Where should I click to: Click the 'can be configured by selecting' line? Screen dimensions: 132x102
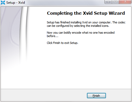pos(78,26)
